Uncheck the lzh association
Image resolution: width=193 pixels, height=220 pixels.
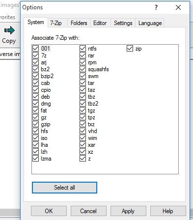tap(35, 152)
